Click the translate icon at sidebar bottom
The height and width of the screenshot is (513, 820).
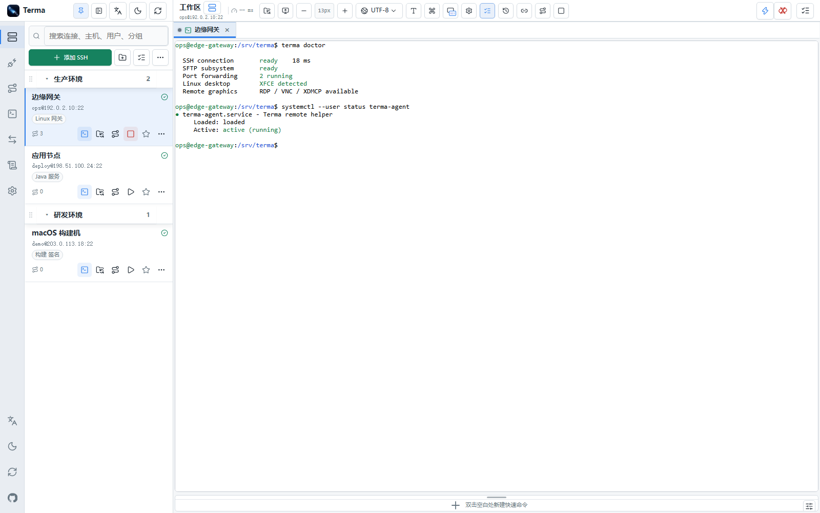[12, 421]
